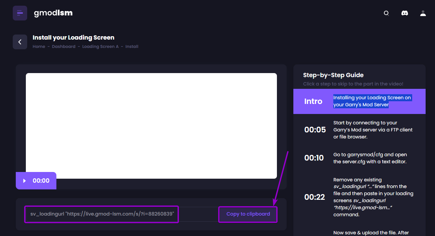Click the Install breadcrumb item
Screen dimensions: 435x236
coord(132,46)
